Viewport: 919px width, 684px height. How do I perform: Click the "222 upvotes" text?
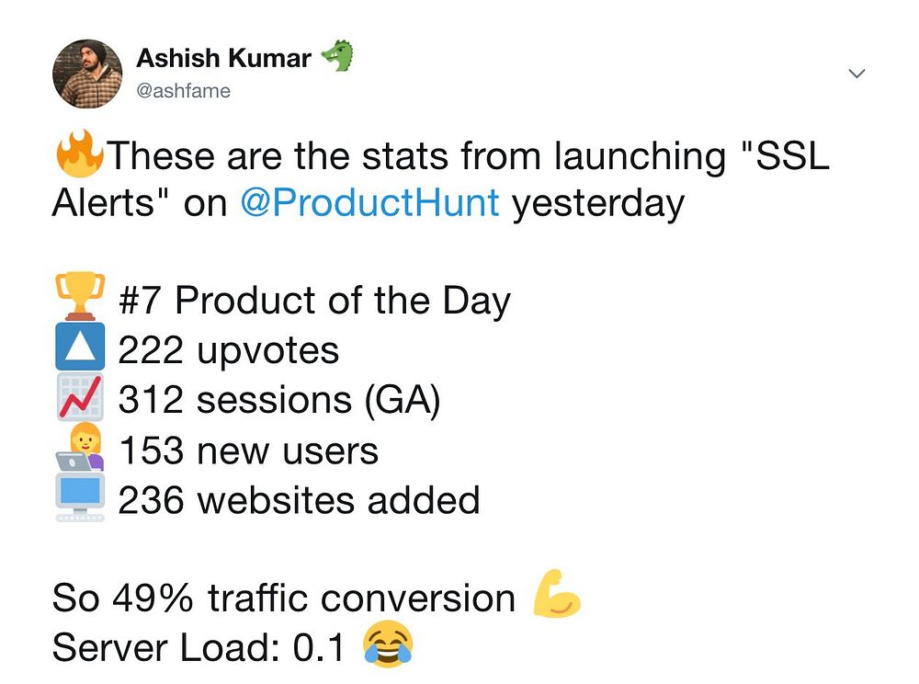229,350
